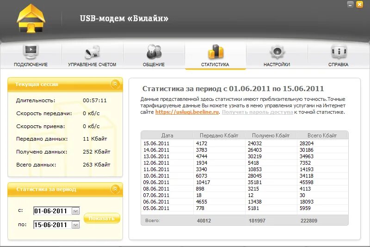This screenshot has width=370, height=247.
Task: Open the Справка tab label
Action: click(339, 64)
